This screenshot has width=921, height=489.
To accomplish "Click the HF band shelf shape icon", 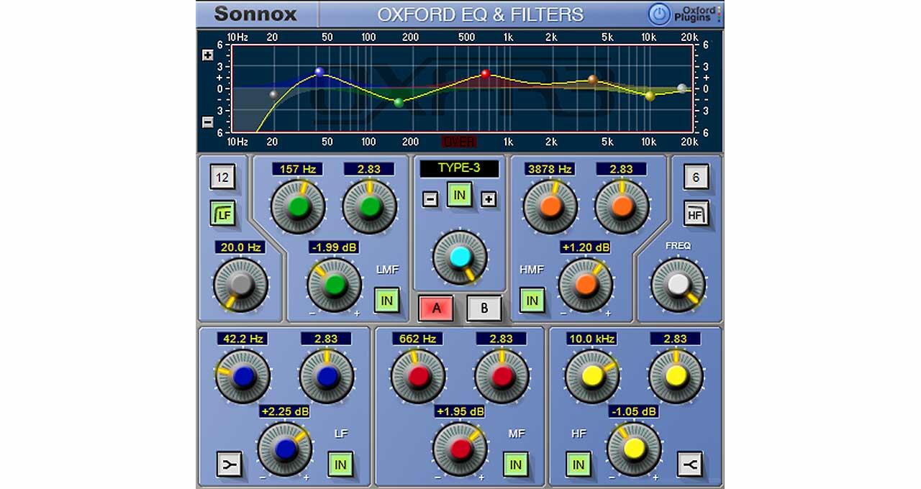I will (x=689, y=465).
